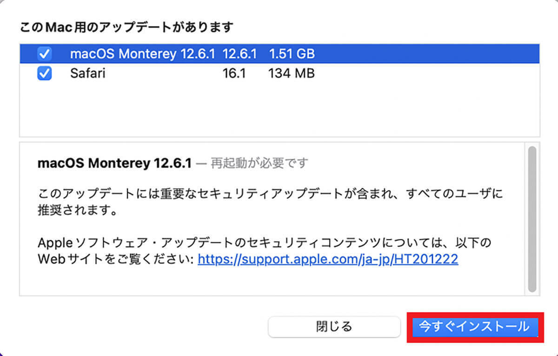This screenshot has height=356, width=558.
Task: Click the 134 MB size value
Action: click(292, 73)
